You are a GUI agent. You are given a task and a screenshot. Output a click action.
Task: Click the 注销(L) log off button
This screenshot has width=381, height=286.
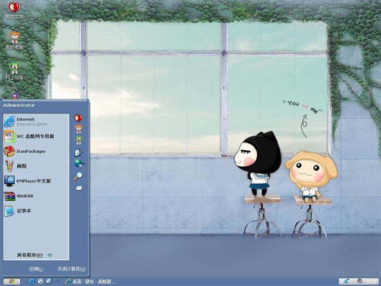point(36,269)
